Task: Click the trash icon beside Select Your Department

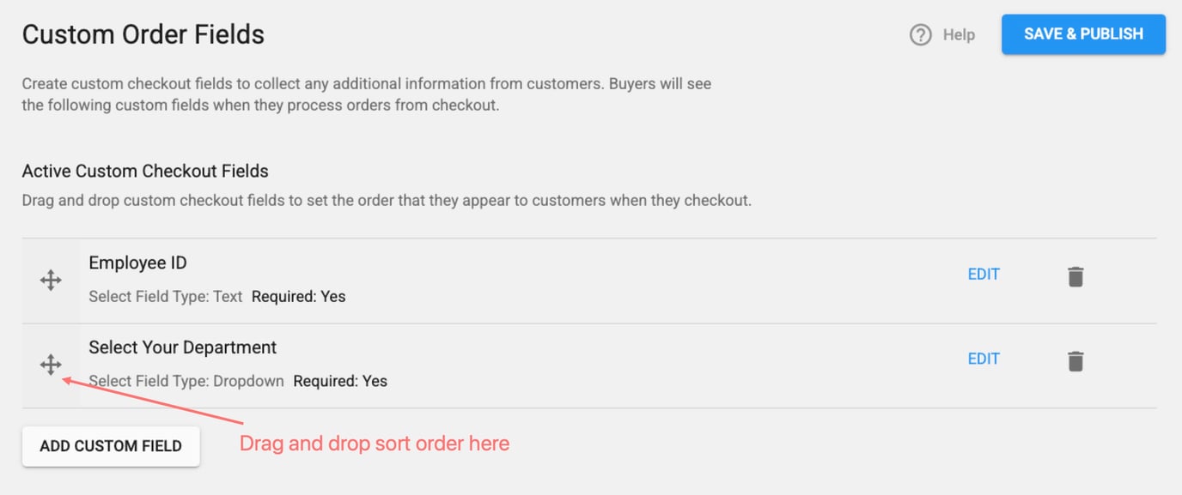Action: coord(1075,360)
